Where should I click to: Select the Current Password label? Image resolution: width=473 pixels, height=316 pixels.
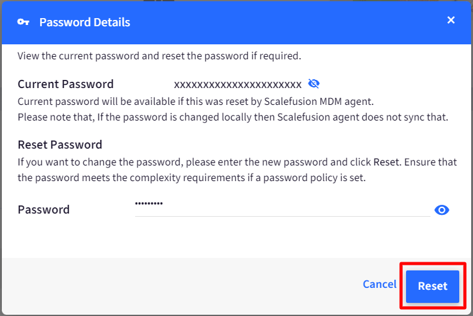pyautogui.click(x=66, y=84)
